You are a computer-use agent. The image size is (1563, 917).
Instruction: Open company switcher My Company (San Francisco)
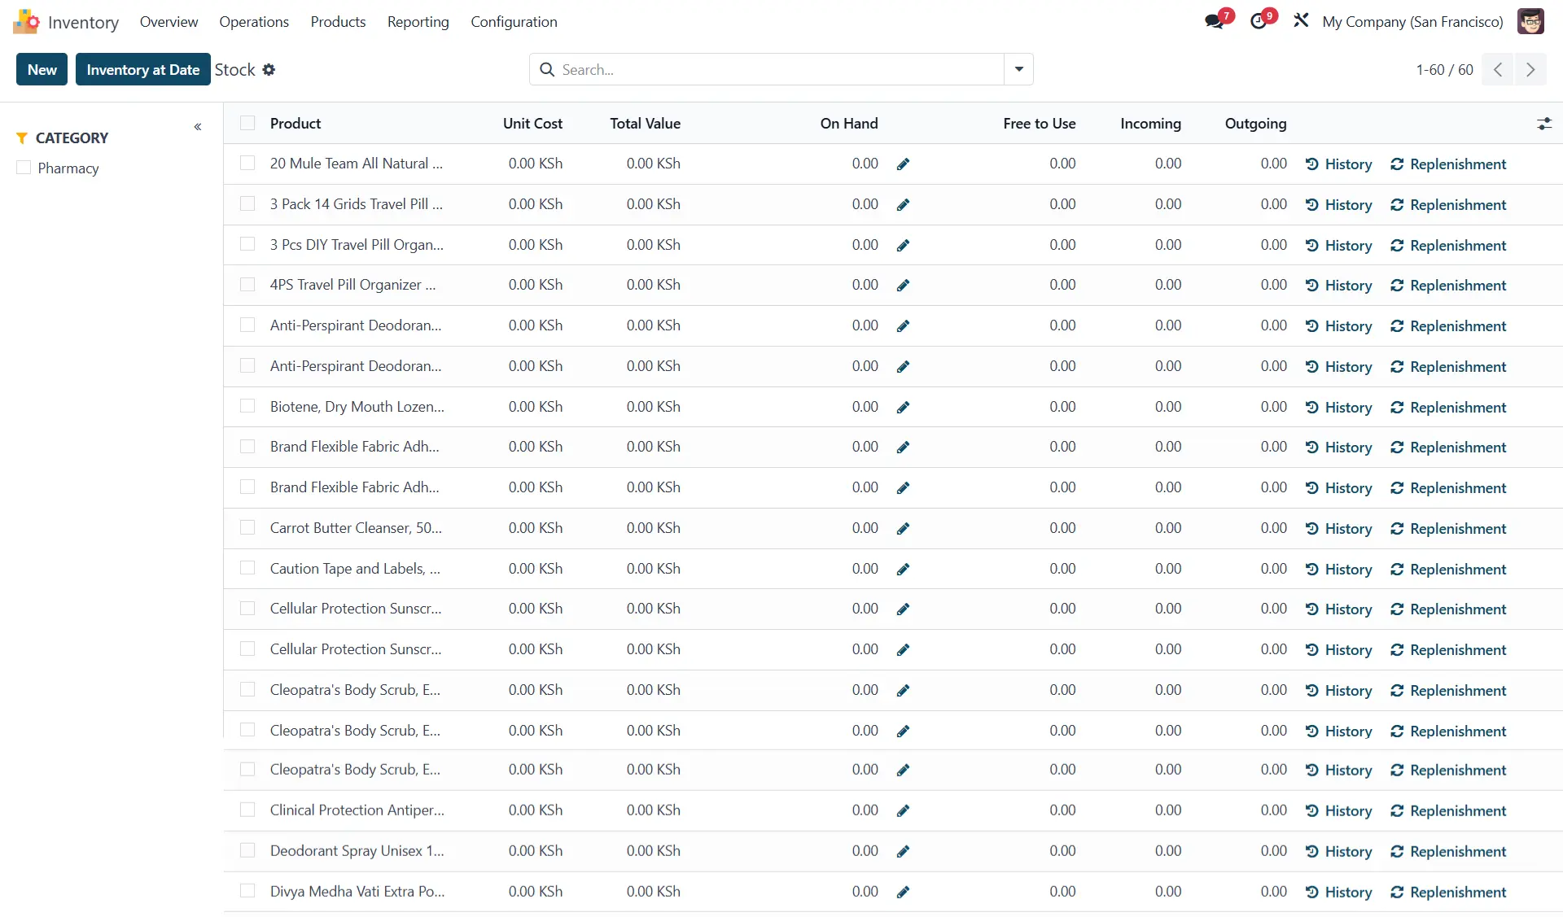(x=1412, y=22)
